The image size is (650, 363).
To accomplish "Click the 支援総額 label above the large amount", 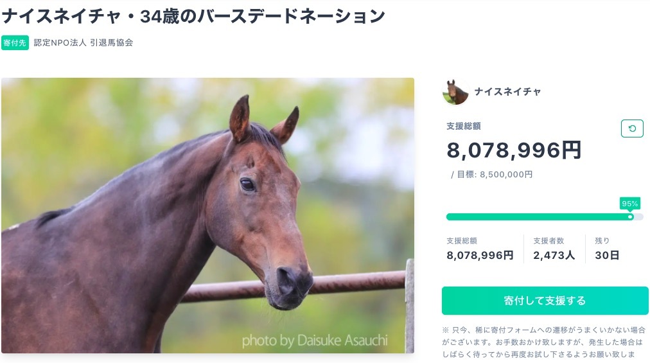I will coord(463,127).
